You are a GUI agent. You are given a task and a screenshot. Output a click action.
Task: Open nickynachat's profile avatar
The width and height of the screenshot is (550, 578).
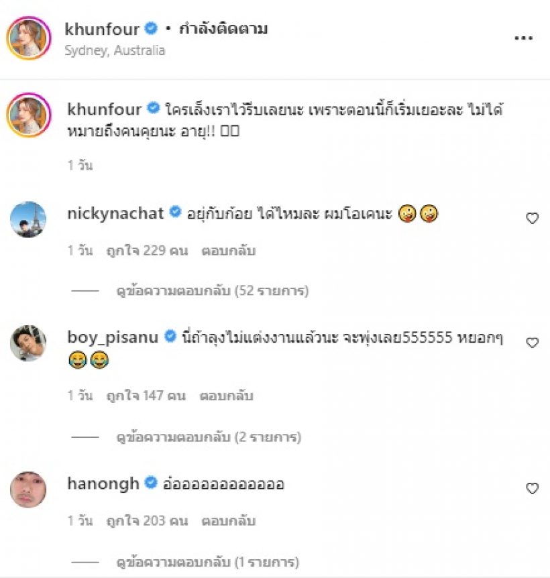[28, 219]
